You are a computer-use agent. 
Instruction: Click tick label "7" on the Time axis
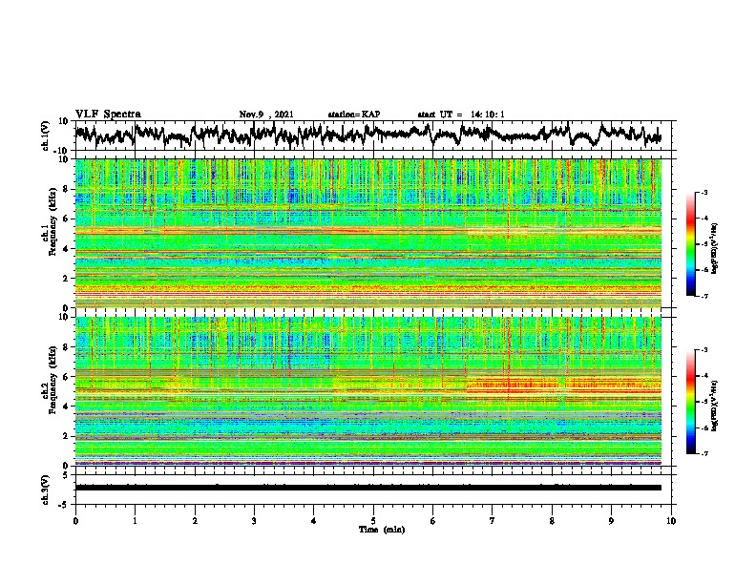pos(493,521)
